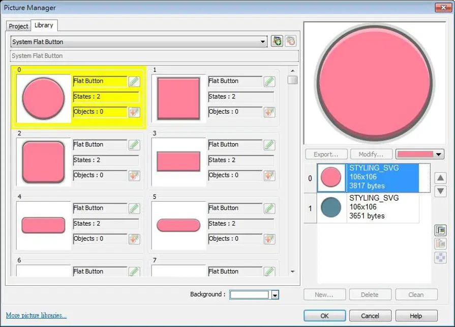The height and width of the screenshot is (327, 455).
Task: Click the add library icon with green plus
Action: pyautogui.click(x=277, y=41)
